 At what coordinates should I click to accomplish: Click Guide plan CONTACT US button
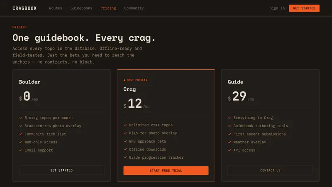270,170
